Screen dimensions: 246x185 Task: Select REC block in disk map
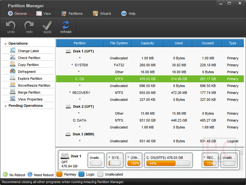(x=210, y=160)
